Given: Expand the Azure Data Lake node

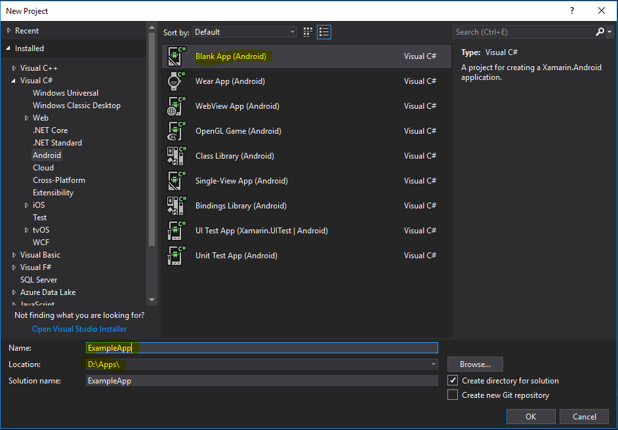Looking at the screenshot, I should [14, 292].
